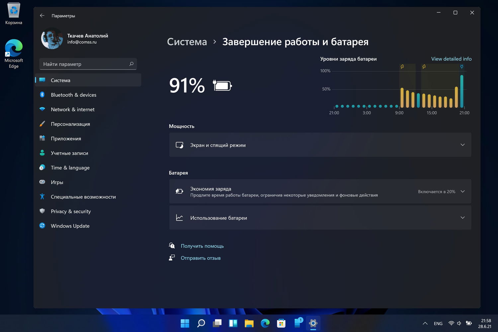
Task: Click the user profile avatar
Action: (52, 39)
